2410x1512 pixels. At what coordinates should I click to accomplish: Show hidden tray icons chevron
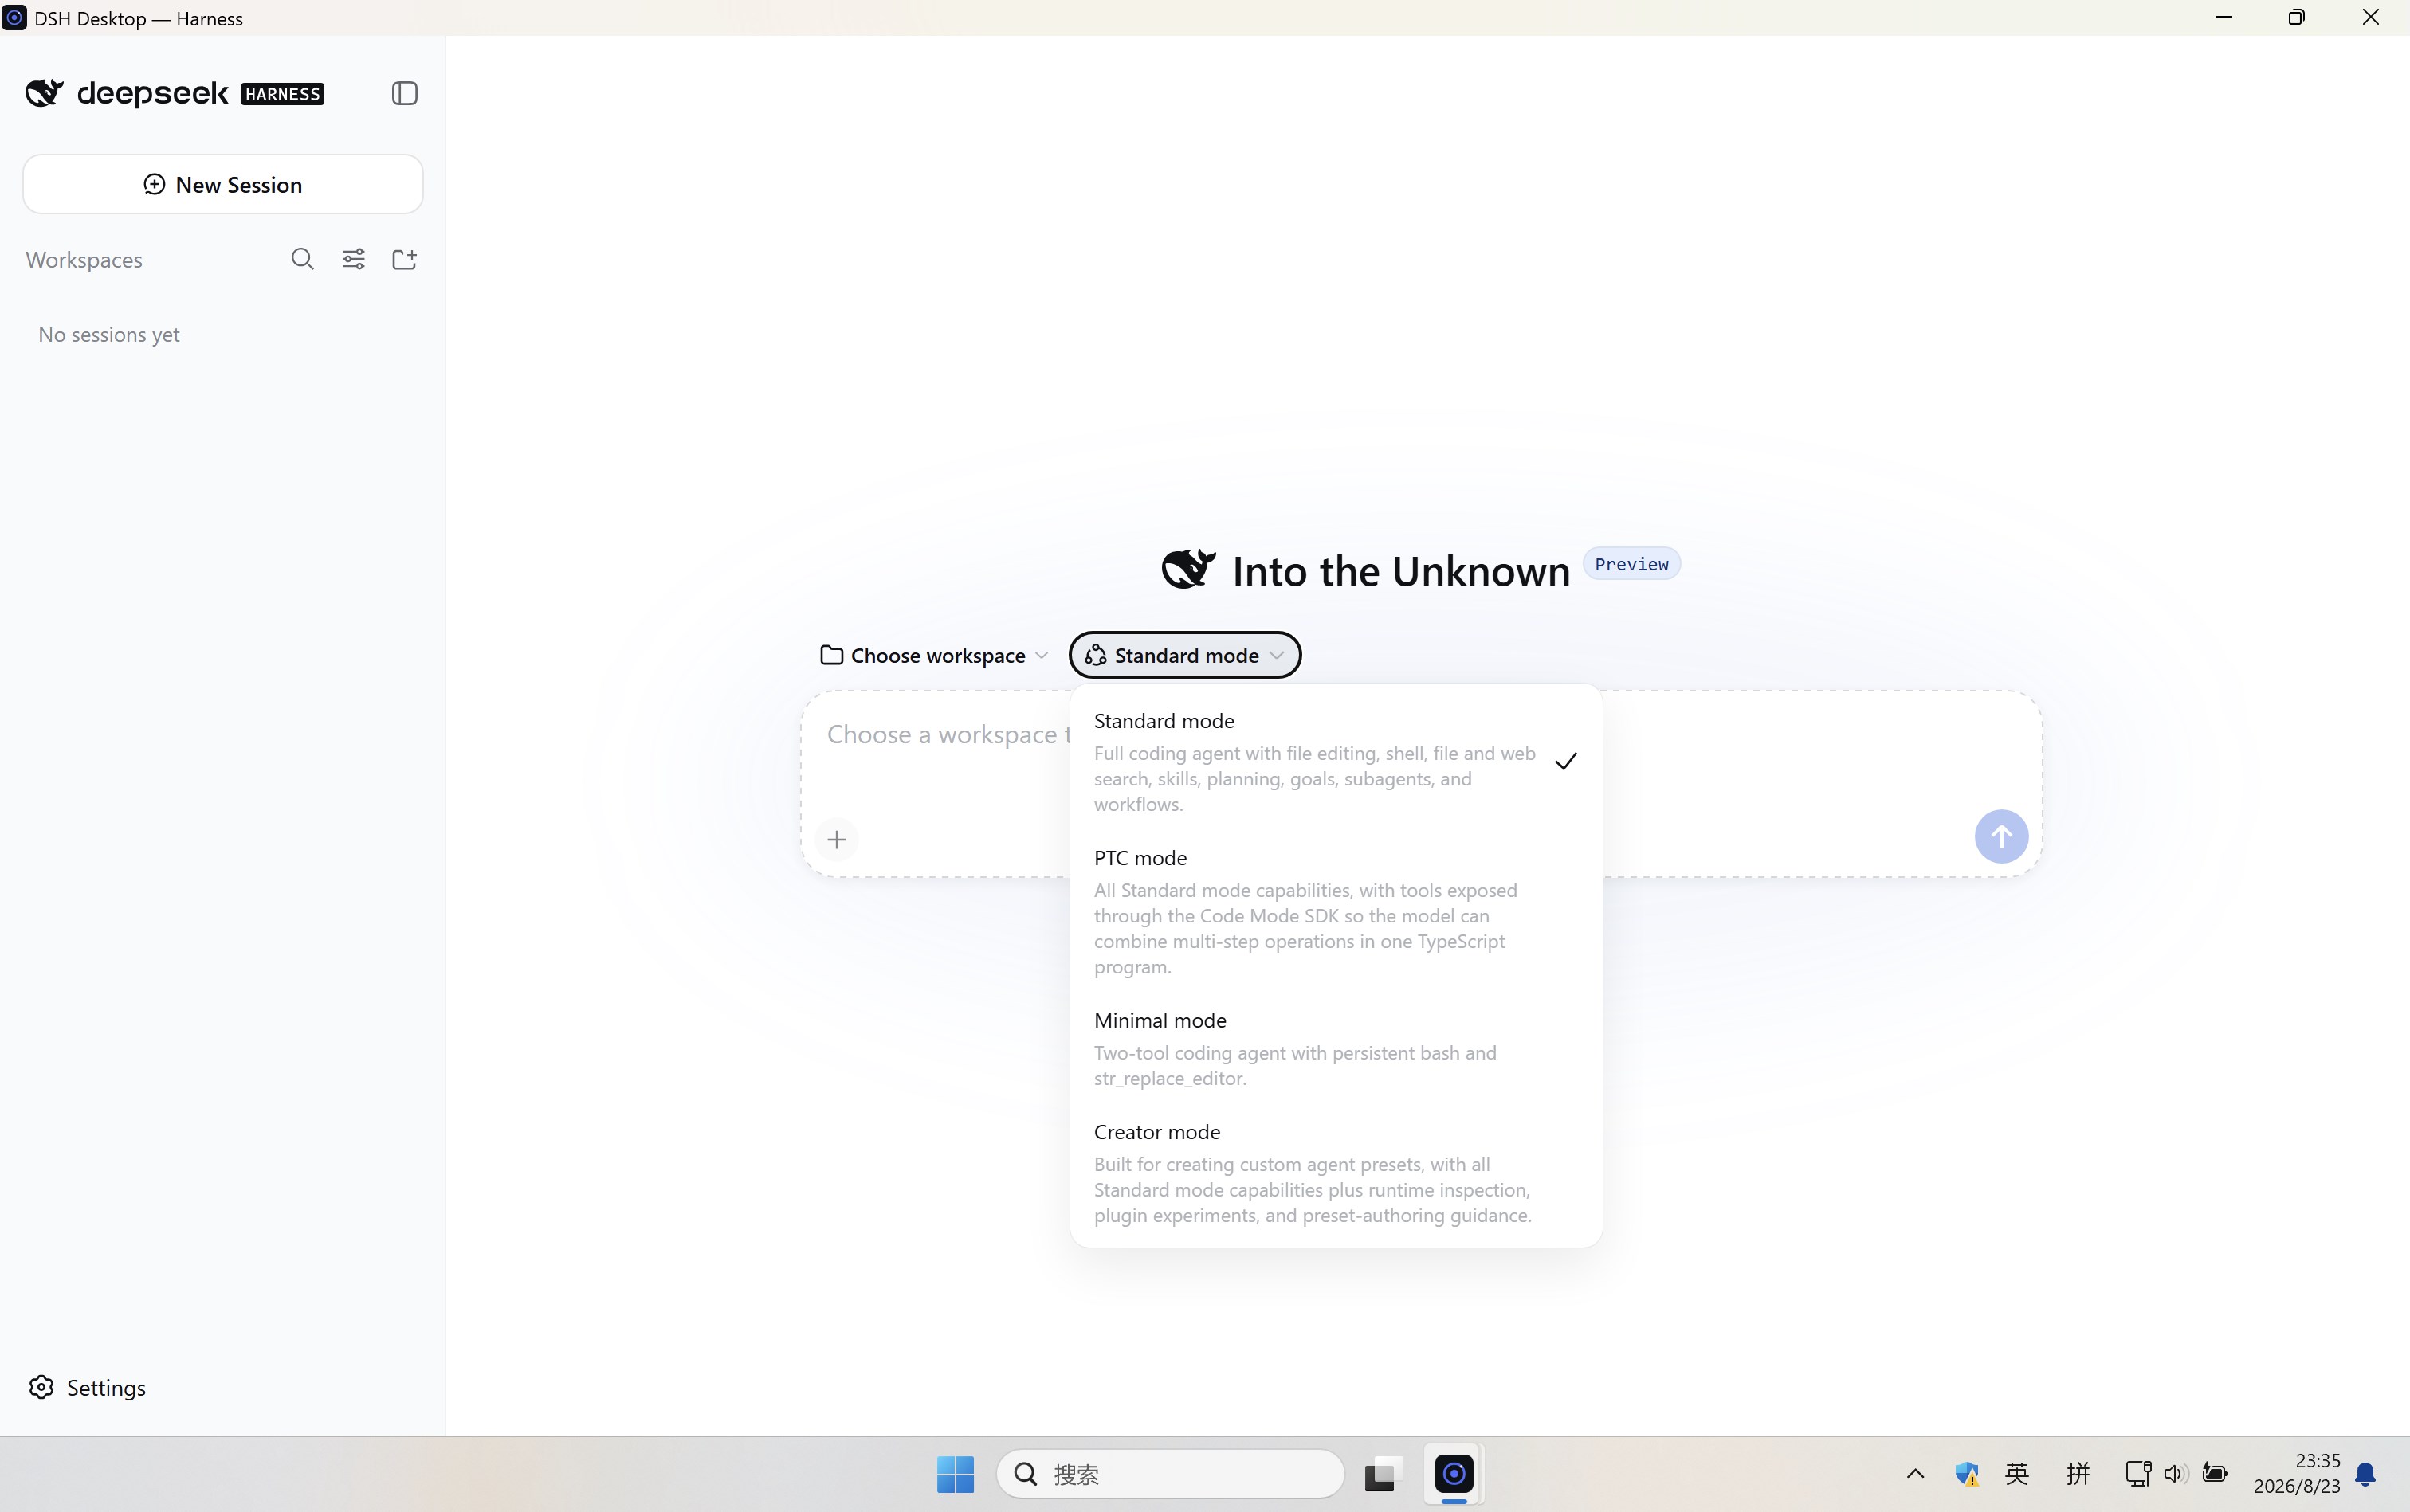click(1915, 1474)
